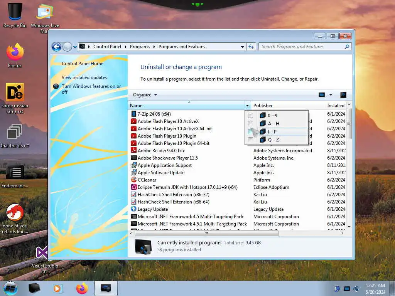Click the list's scroll down arrow
Viewport: 395px width, 296px height.
[349, 227]
